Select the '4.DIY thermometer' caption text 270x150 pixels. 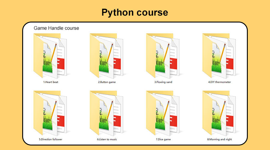coord(220,82)
